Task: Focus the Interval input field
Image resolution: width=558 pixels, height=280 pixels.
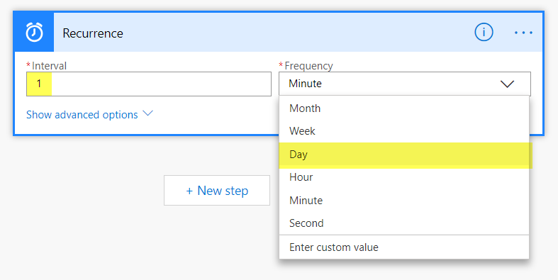Action: point(149,84)
